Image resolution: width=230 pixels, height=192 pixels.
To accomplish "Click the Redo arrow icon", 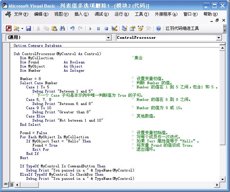I will click(x=80, y=28).
